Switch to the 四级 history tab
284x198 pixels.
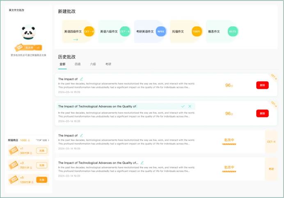pos(78,64)
